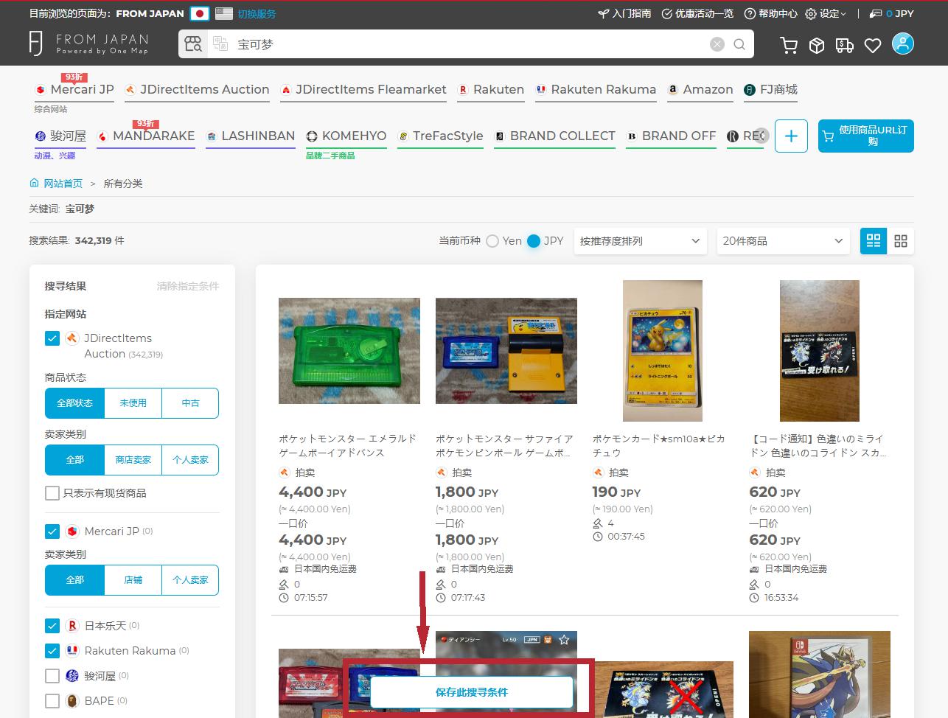Select the Yen currency radio button
The image size is (948, 718).
click(x=492, y=241)
